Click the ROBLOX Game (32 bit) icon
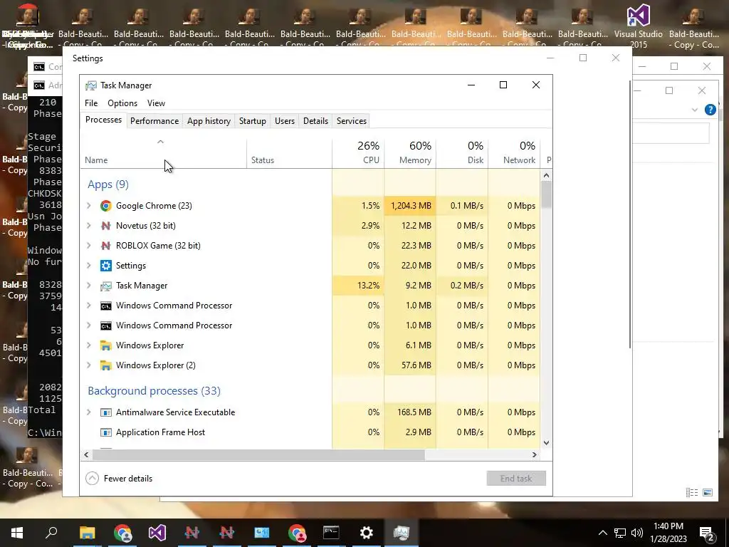This screenshot has height=547, width=729. 106,246
